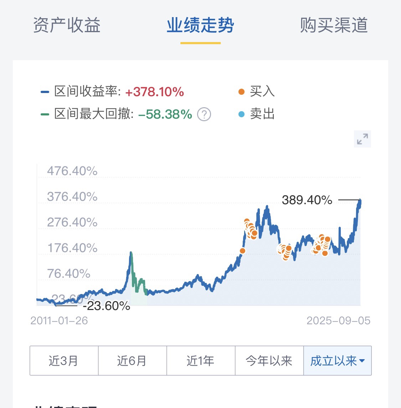Select the 业绩走势 tab
The height and width of the screenshot is (408, 401).
pos(200,25)
